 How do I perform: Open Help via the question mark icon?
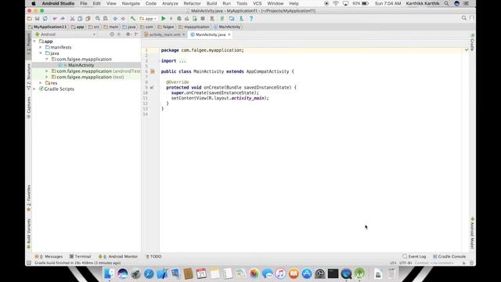(251, 19)
